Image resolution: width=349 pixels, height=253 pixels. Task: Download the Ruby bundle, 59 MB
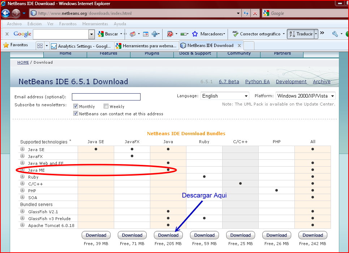click(x=204, y=235)
